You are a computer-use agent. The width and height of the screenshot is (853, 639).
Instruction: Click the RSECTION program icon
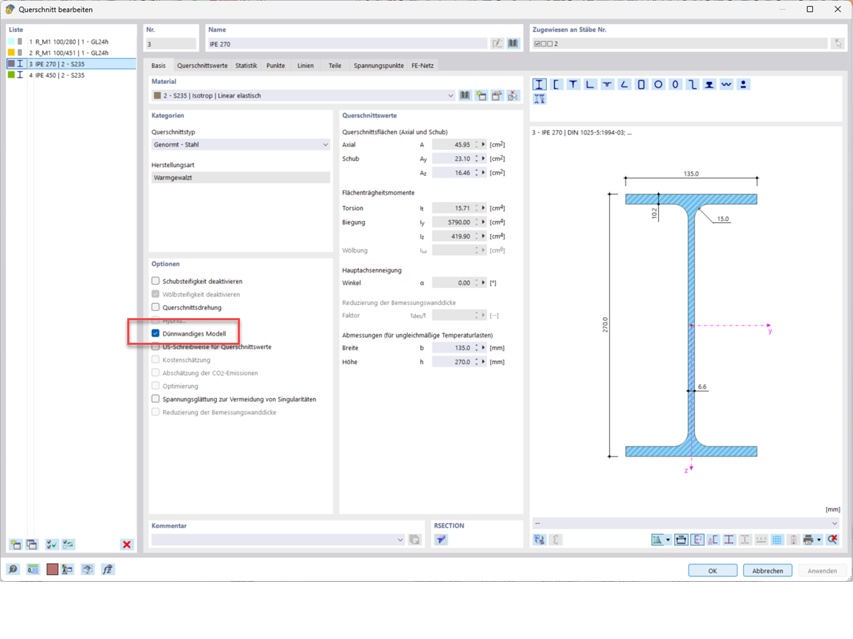441,540
